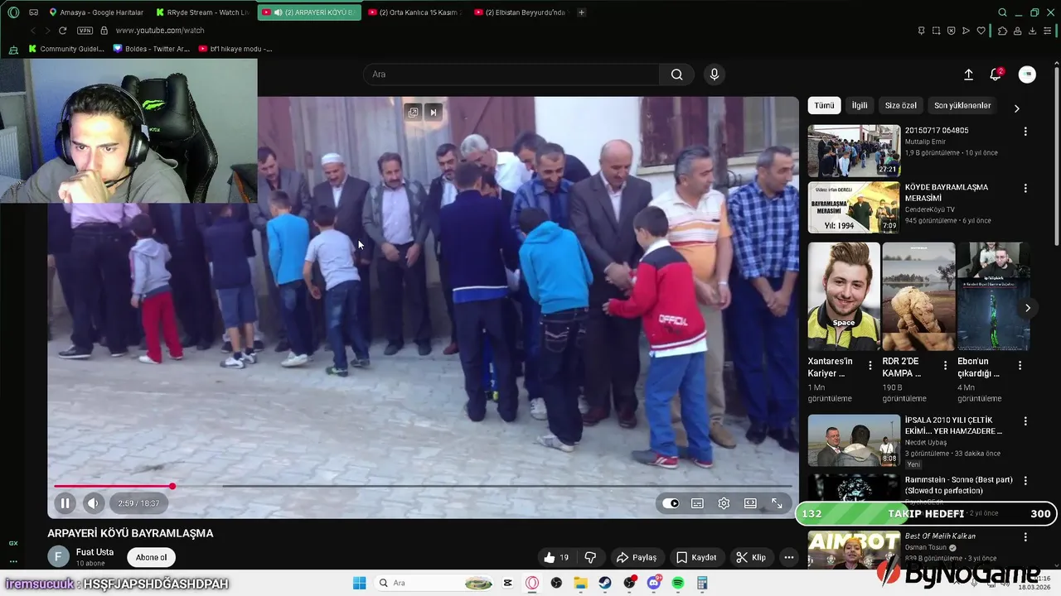
Task: Open the bf1 hikaye modu bookmark
Action: [235, 49]
